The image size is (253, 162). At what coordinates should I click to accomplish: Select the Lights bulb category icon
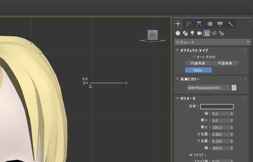[x=192, y=33]
